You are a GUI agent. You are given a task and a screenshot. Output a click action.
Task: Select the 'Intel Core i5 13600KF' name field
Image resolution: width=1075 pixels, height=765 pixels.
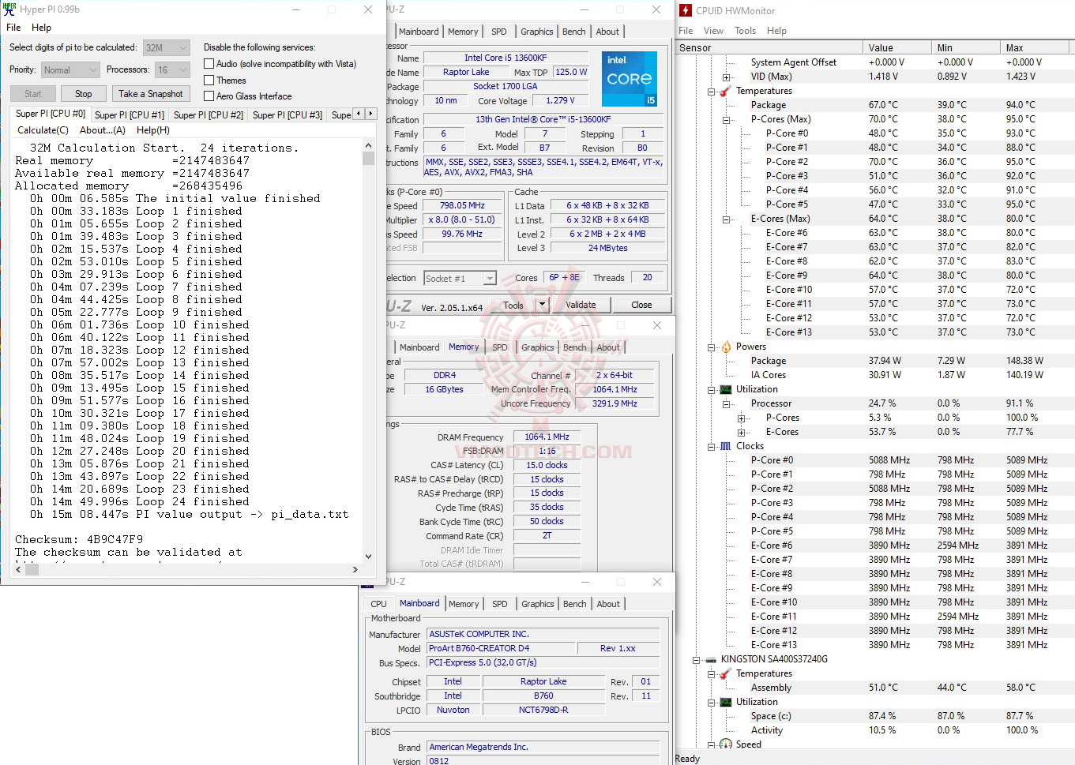(506, 58)
